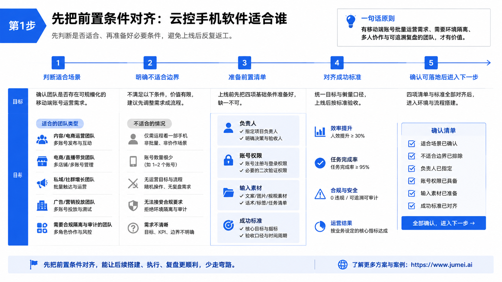Click the 不适合的情况 pill tag

(149, 124)
